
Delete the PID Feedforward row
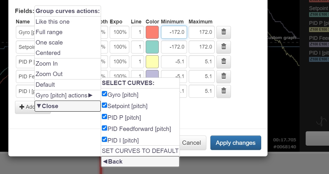click(223, 76)
